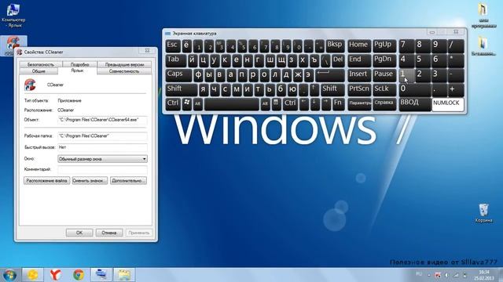Click the PgDn key
The height and width of the screenshot is (282, 503).
tap(384, 61)
